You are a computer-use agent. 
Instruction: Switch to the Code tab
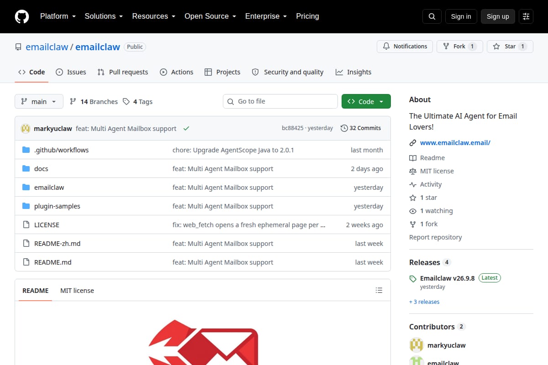pos(32,72)
